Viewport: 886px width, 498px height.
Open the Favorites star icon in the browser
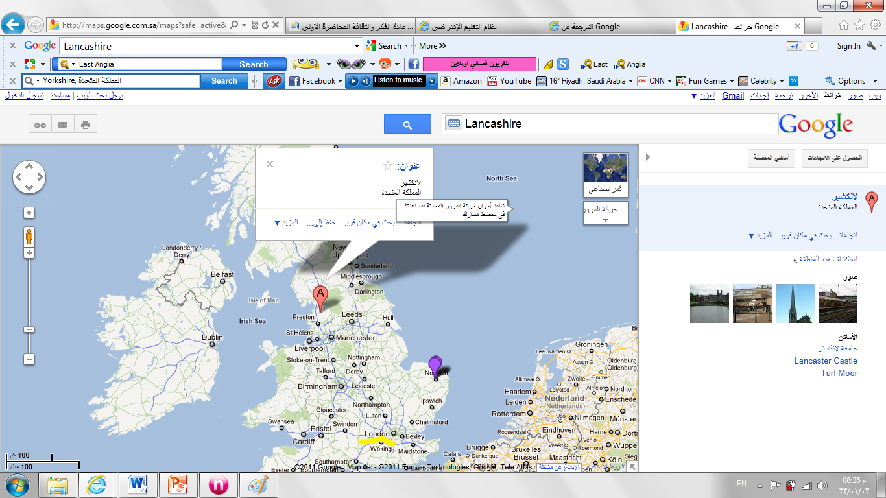click(859, 25)
